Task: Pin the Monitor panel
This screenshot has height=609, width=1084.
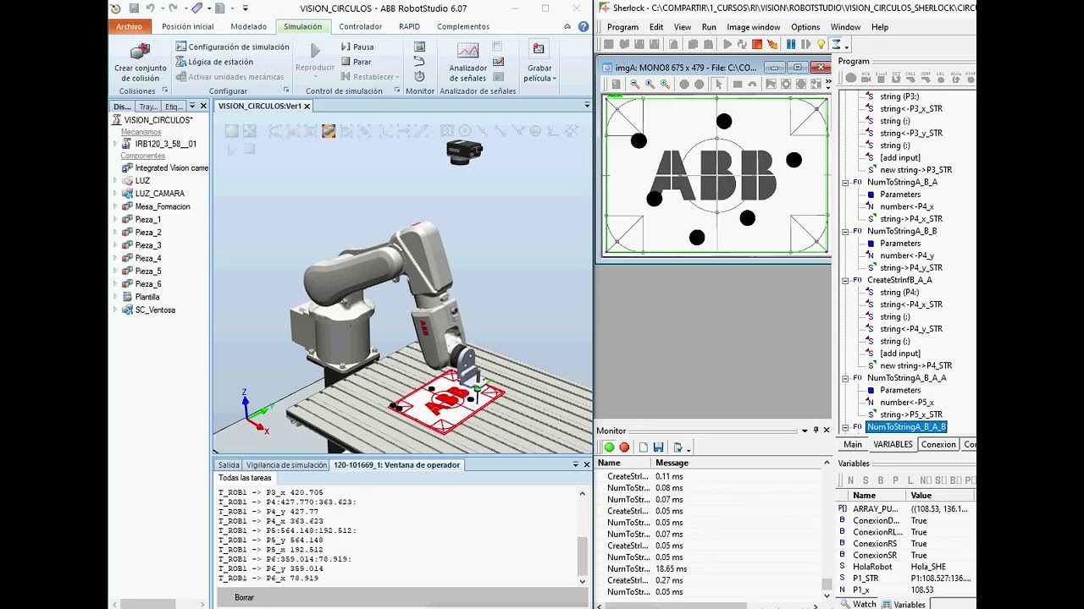Action: tap(816, 431)
